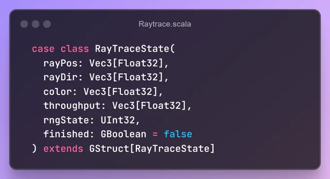
Task: Click the 'finished:' field name
Action: pyautogui.click(x=68, y=134)
